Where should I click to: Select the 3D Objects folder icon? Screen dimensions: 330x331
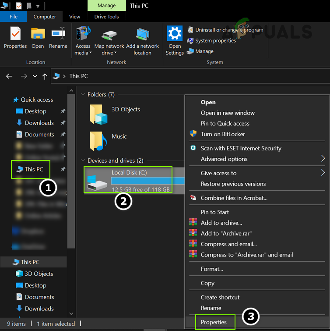click(98, 114)
